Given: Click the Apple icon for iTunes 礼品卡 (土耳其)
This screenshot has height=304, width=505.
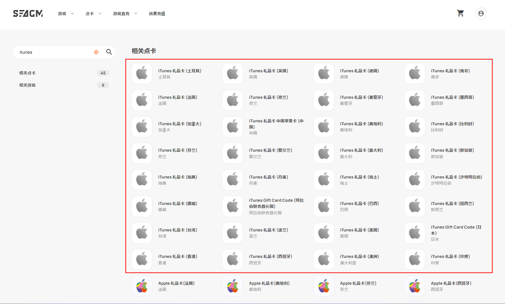Looking at the screenshot, I should (x=142, y=73).
